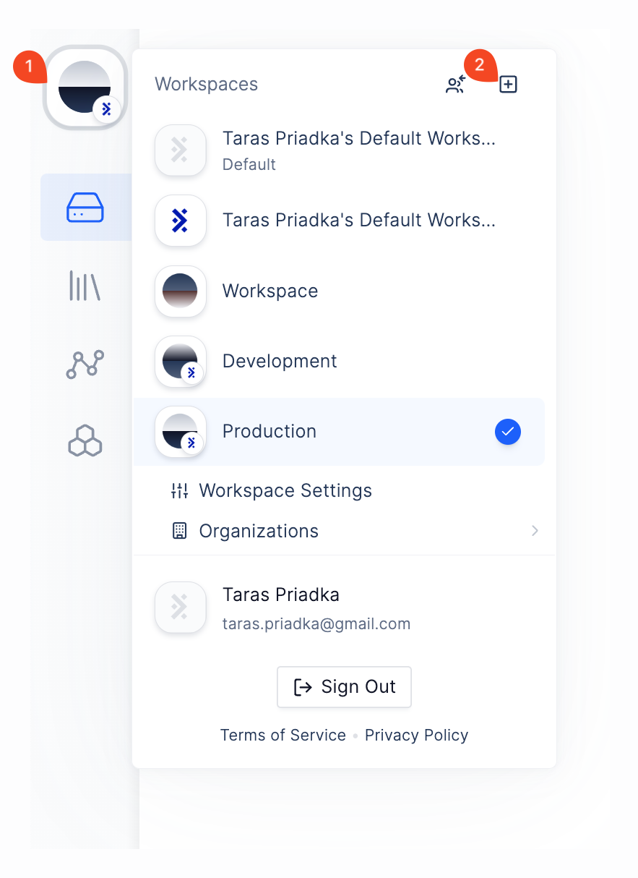
Task: Select the storage drive sidebar icon
Action: pyautogui.click(x=85, y=207)
